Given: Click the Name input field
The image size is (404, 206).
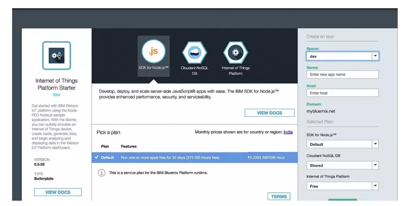Looking at the screenshot, I should click(342, 74).
